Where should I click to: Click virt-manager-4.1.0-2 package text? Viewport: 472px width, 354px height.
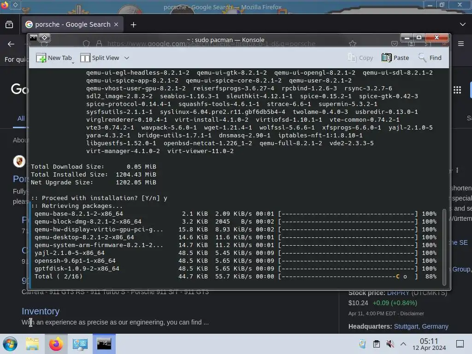[x=123, y=151]
